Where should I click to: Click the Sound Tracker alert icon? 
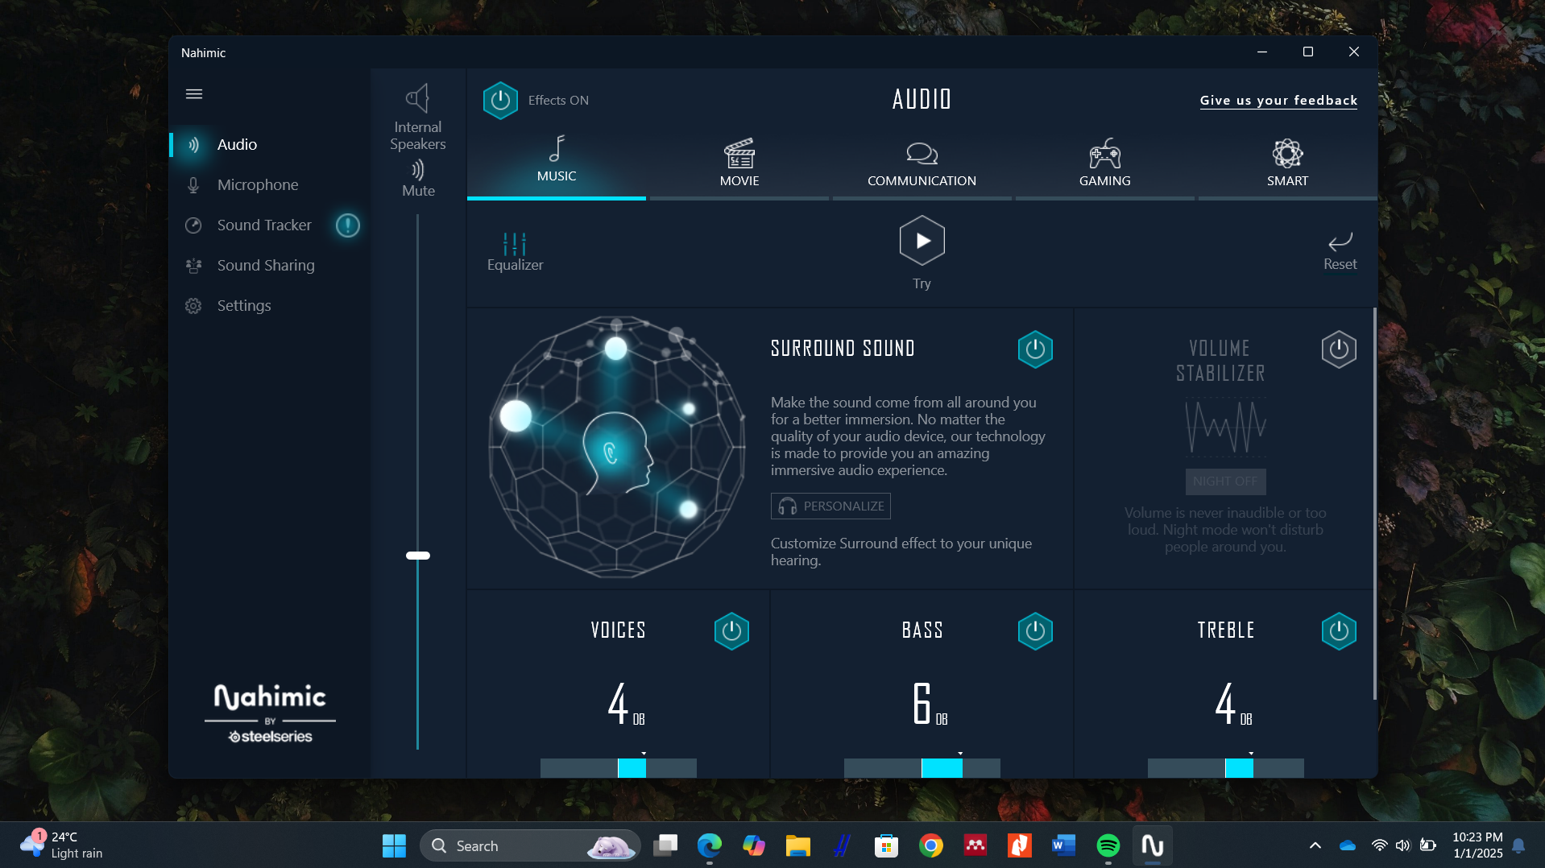coord(348,225)
